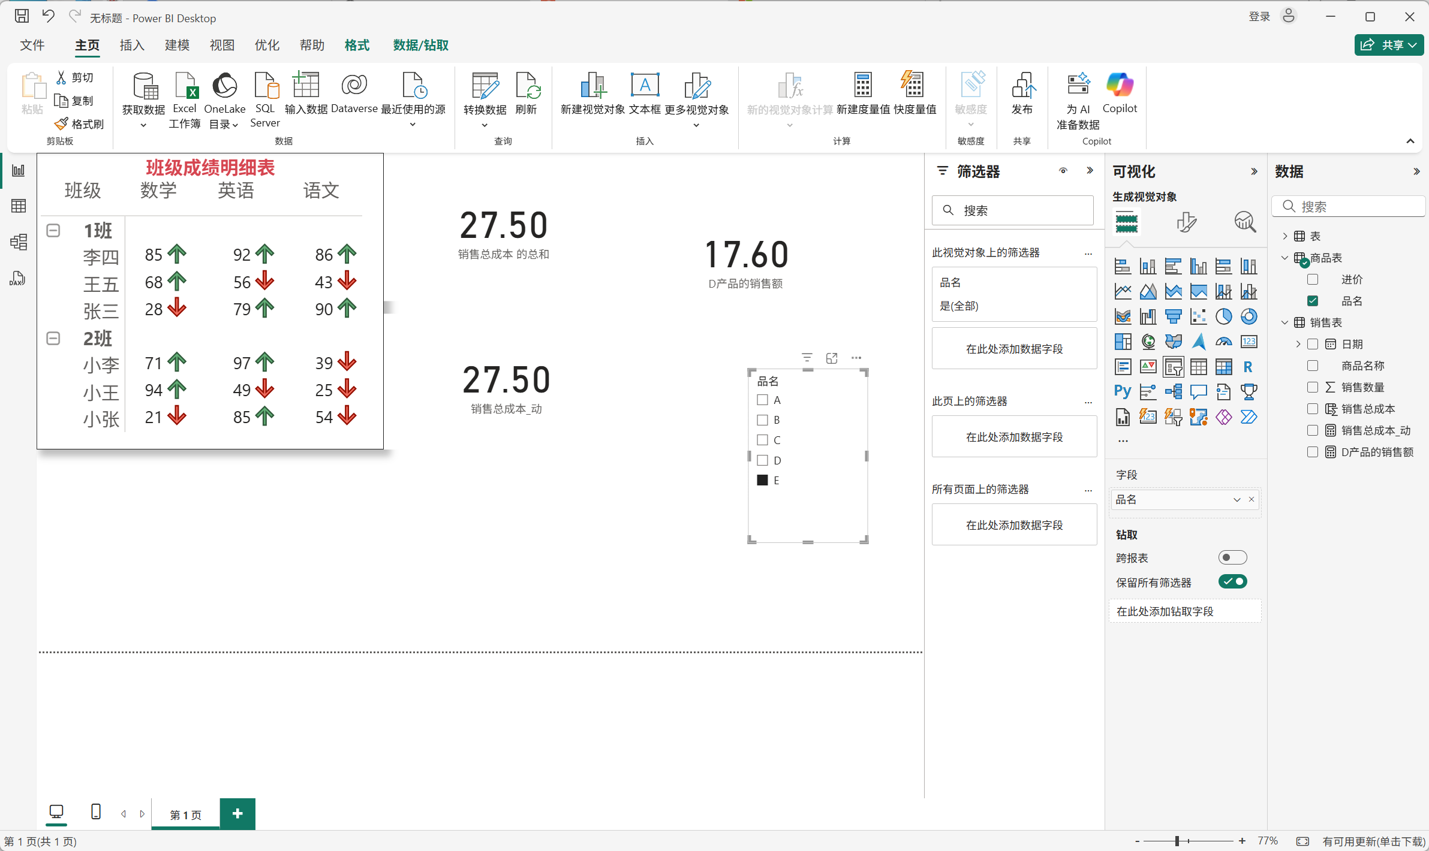Open the 品名 field well dropdown arrow
This screenshot has height=851, width=1429.
(1237, 500)
